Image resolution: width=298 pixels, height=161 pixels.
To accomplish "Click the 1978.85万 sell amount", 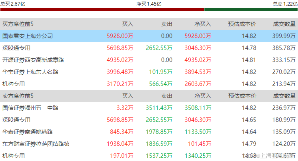I will tap(159, 132).
